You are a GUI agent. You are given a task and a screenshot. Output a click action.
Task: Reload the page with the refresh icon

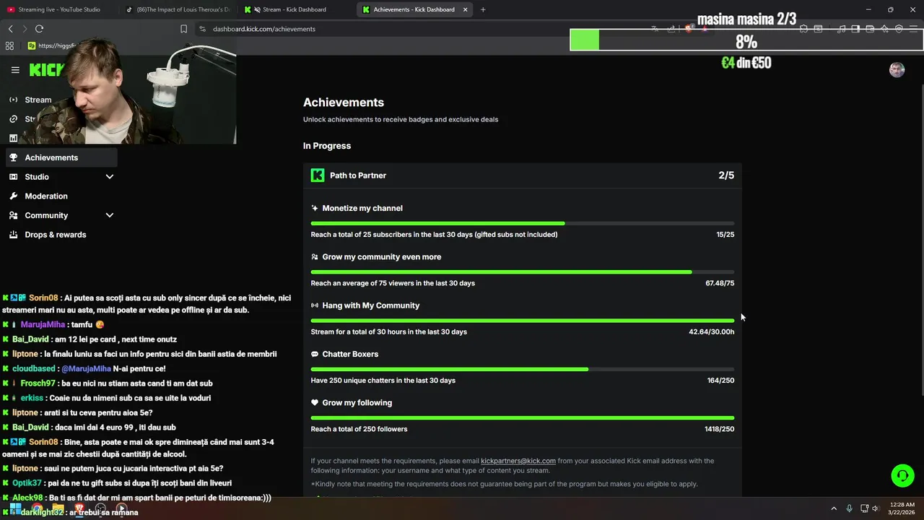[39, 29]
